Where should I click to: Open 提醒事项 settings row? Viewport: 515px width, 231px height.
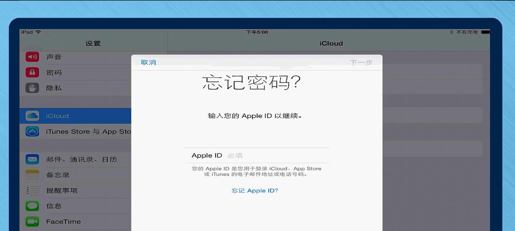point(75,190)
